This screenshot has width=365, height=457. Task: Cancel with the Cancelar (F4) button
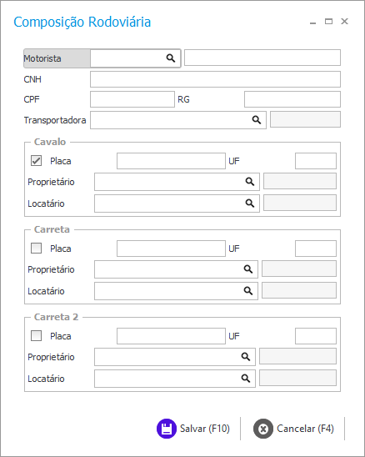(293, 429)
